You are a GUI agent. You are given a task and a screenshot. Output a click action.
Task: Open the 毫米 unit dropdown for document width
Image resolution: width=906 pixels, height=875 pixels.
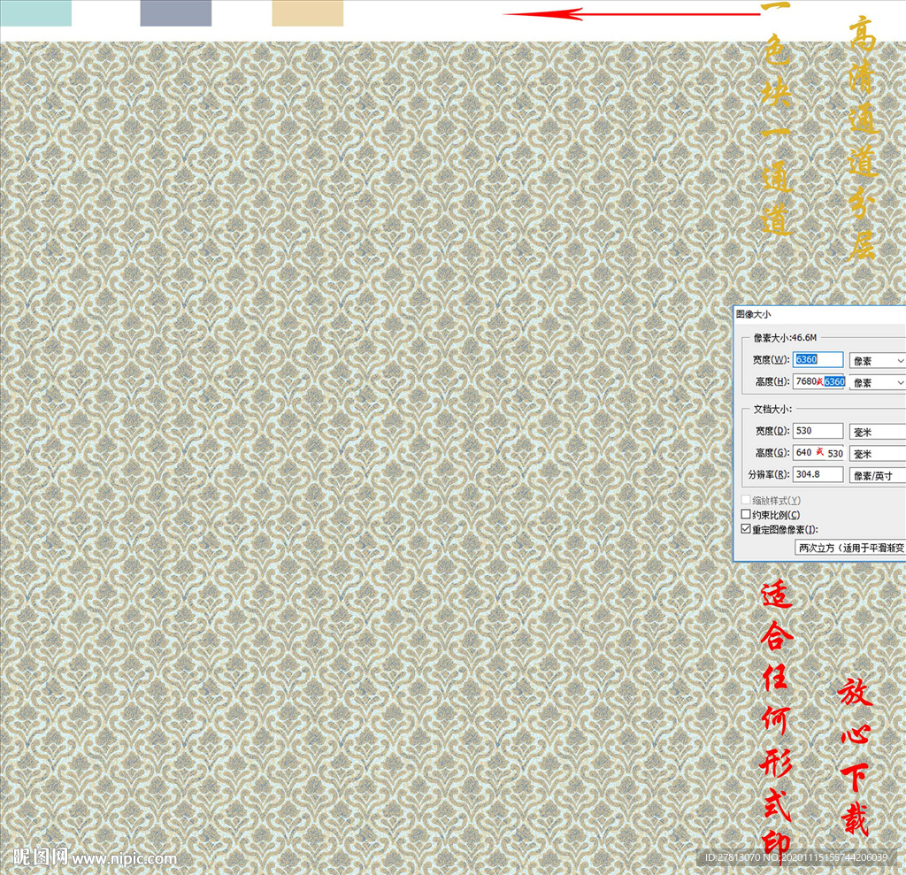coord(877,432)
